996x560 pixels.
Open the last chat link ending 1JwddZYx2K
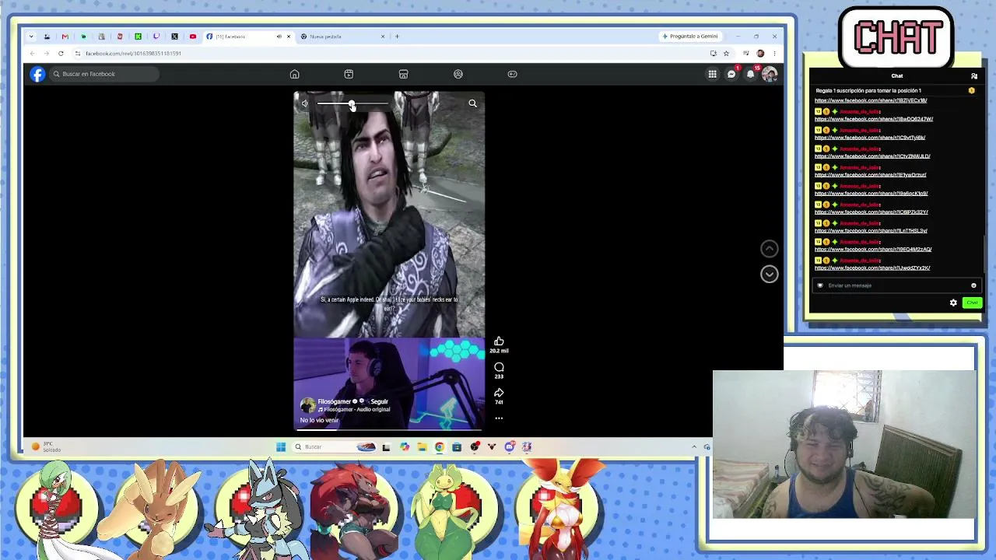872,268
